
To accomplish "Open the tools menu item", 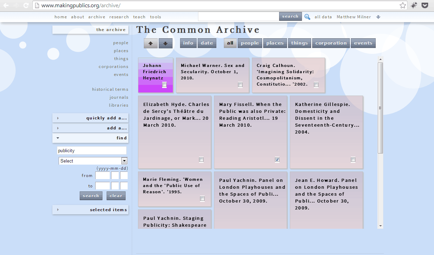I will (x=156, y=17).
